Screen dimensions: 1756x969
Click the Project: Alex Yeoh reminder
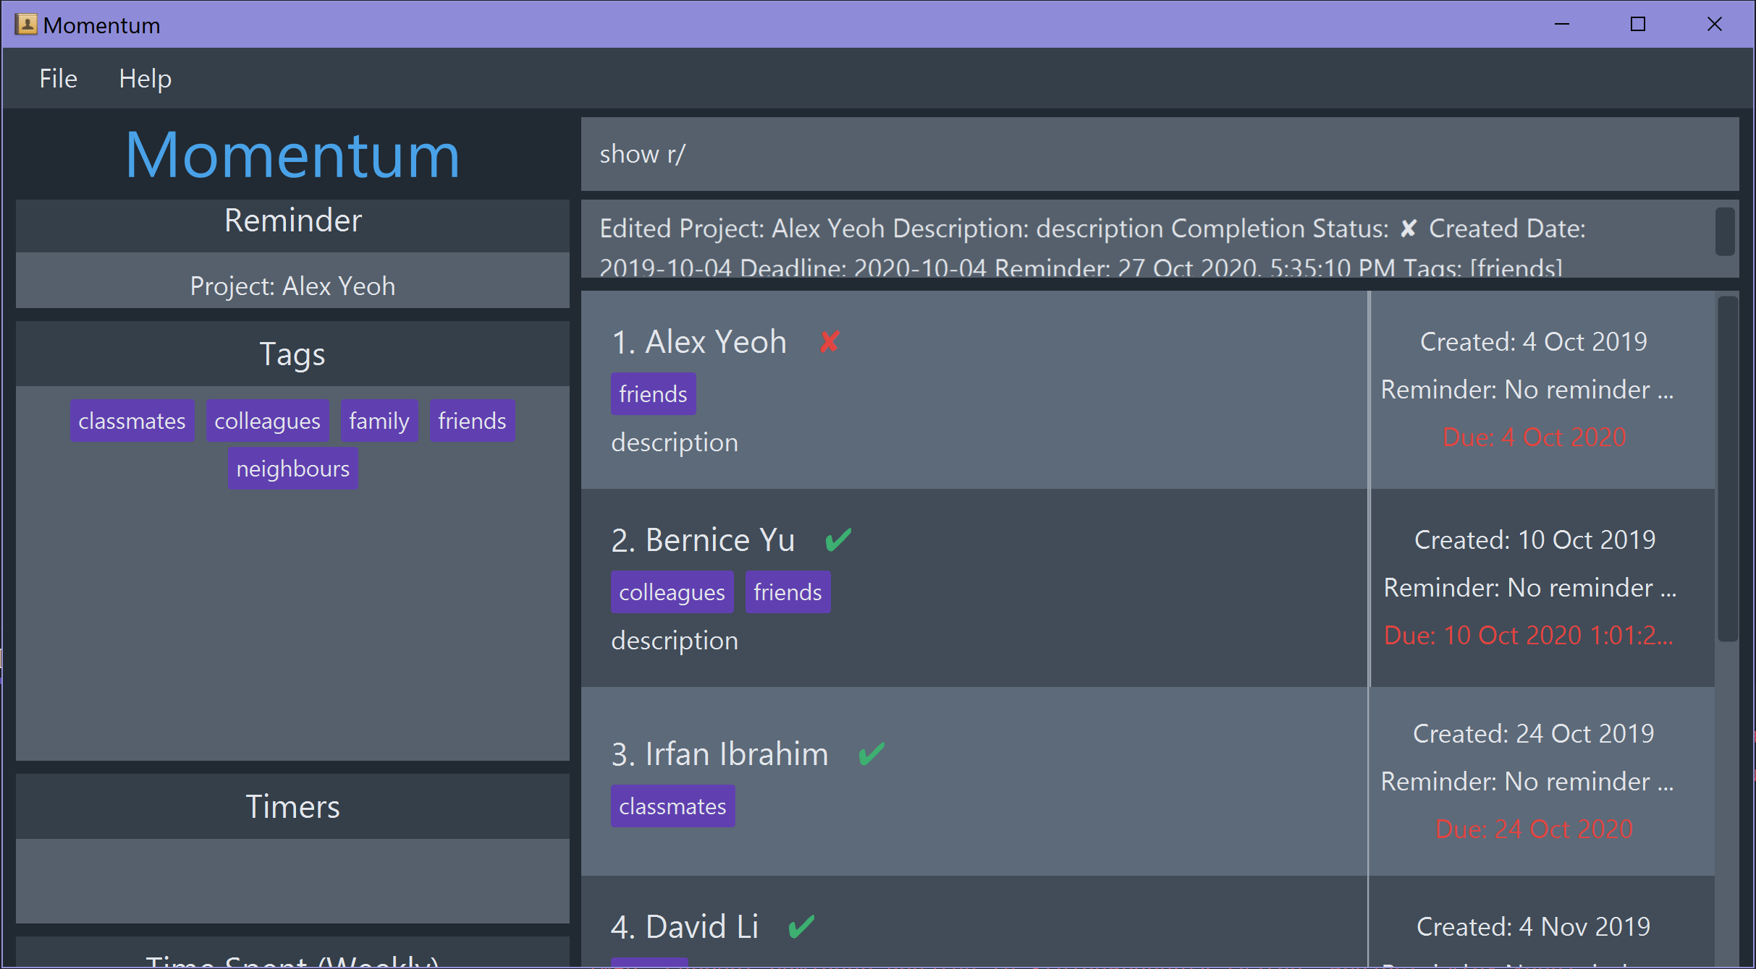[292, 286]
